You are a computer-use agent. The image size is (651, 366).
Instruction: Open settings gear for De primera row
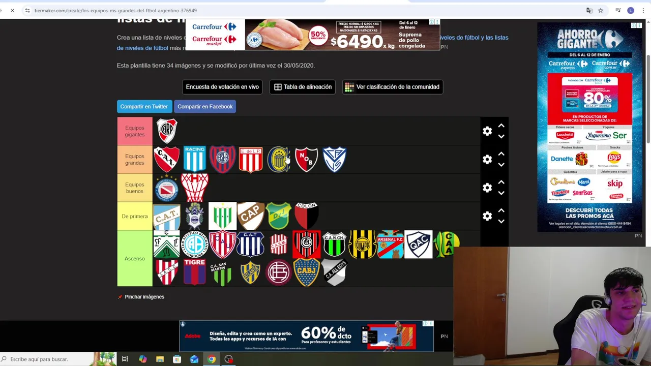(487, 217)
